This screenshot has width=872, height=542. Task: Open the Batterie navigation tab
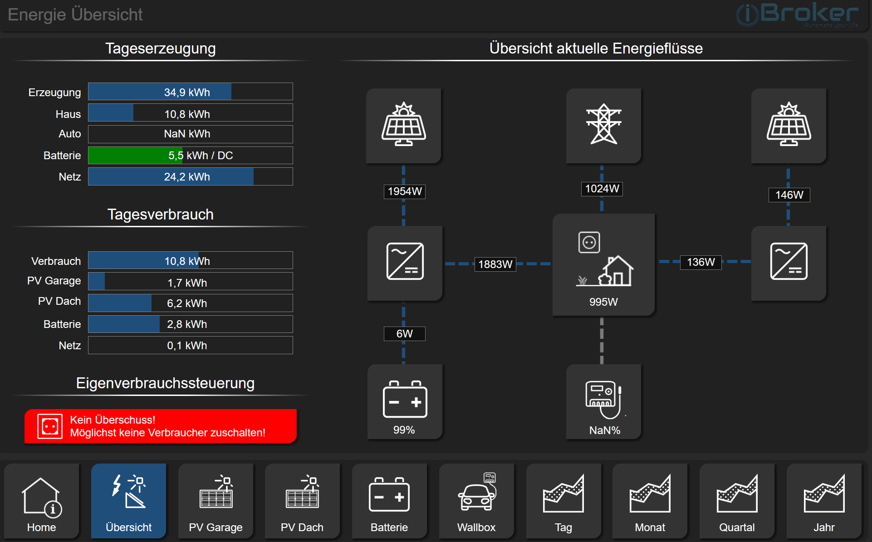click(x=389, y=501)
